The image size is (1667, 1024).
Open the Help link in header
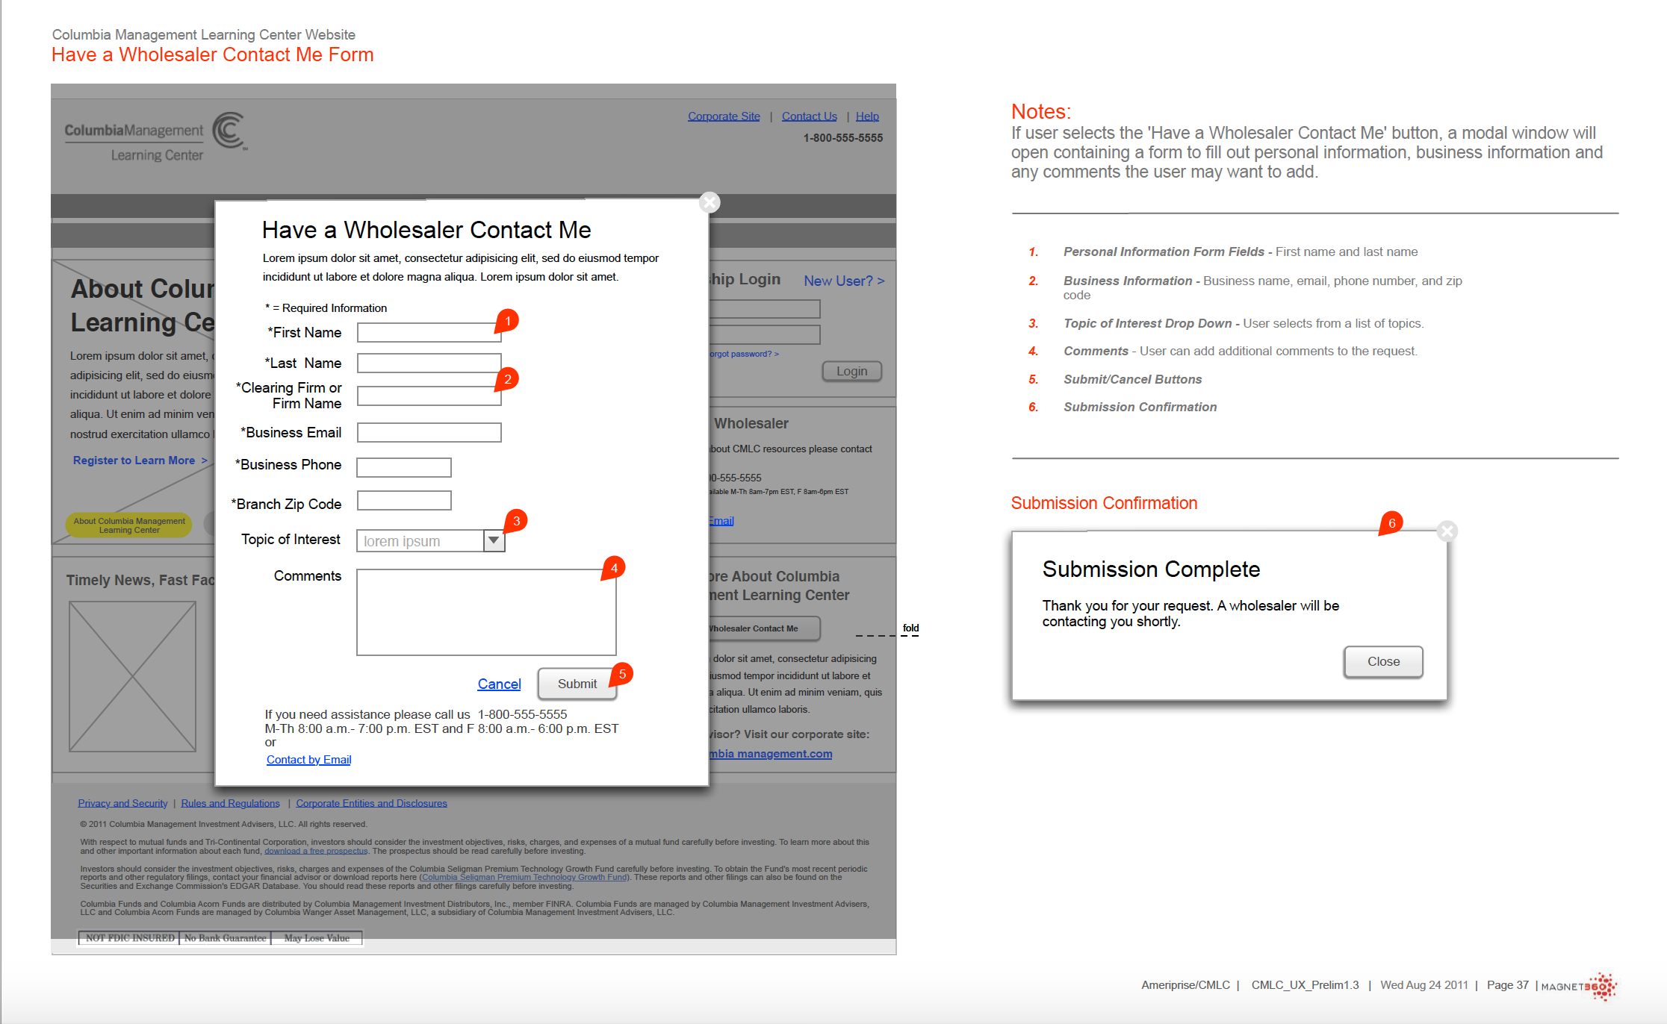click(x=866, y=116)
